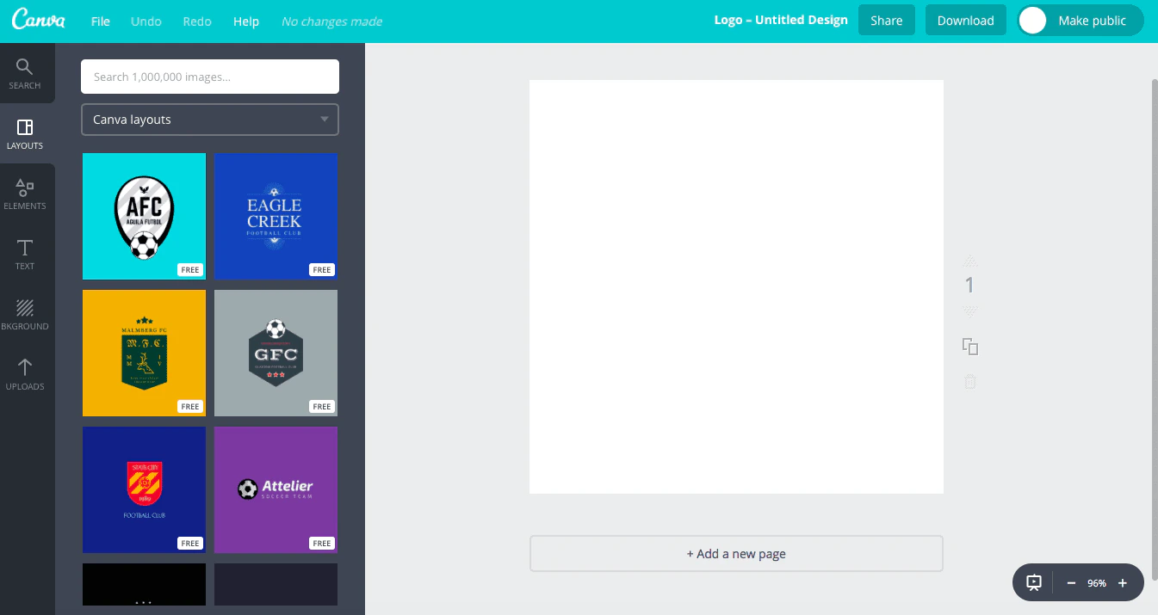The image size is (1158, 615).
Task: Click the 96% zoom level
Action: 1097,583
